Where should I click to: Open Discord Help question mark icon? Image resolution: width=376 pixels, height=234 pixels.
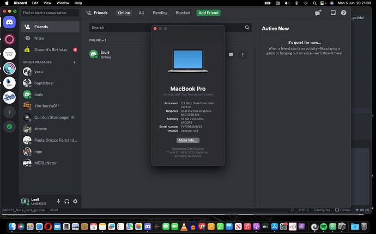tap(343, 12)
